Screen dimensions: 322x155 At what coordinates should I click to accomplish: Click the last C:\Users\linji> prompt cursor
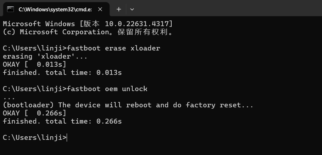[x=67, y=138]
